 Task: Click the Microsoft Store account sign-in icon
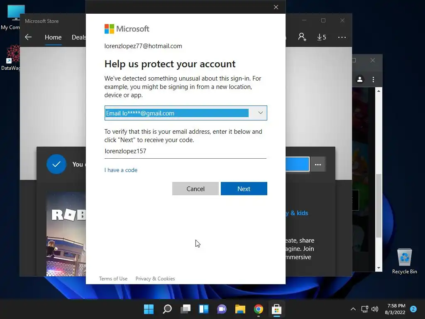[302, 37]
